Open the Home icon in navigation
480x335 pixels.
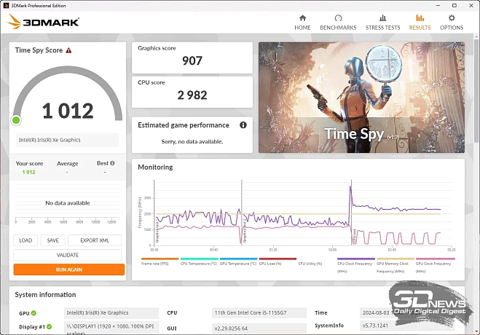click(x=302, y=18)
